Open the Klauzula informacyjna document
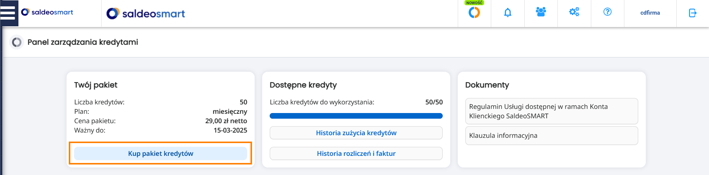Image resolution: width=709 pixels, height=175 pixels. coord(552,136)
